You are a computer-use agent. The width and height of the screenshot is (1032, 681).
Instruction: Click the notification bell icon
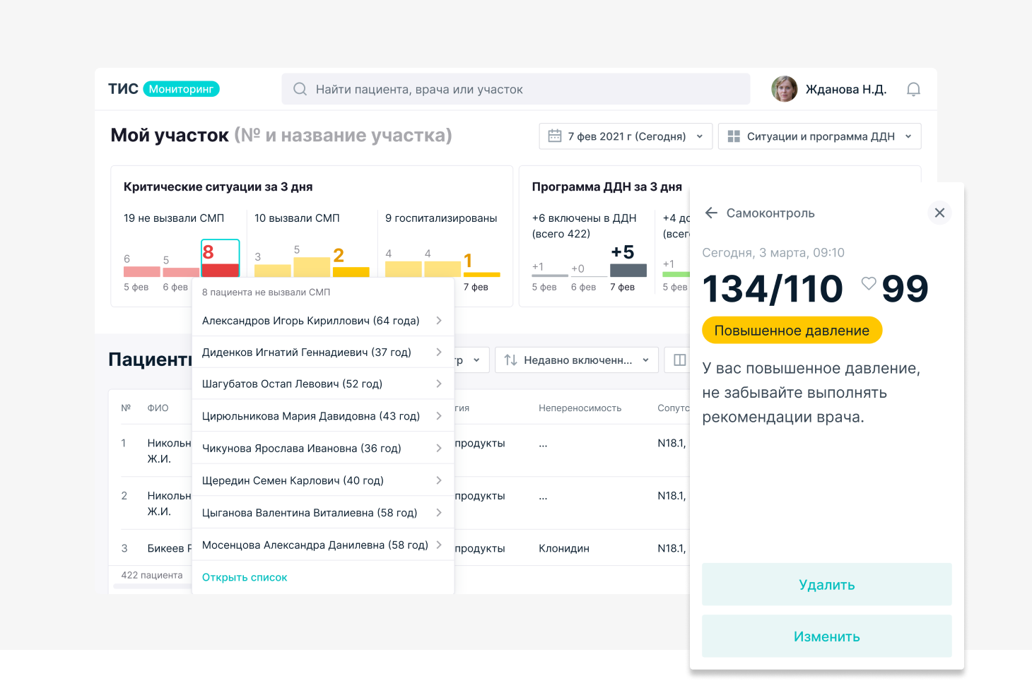click(913, 90)
